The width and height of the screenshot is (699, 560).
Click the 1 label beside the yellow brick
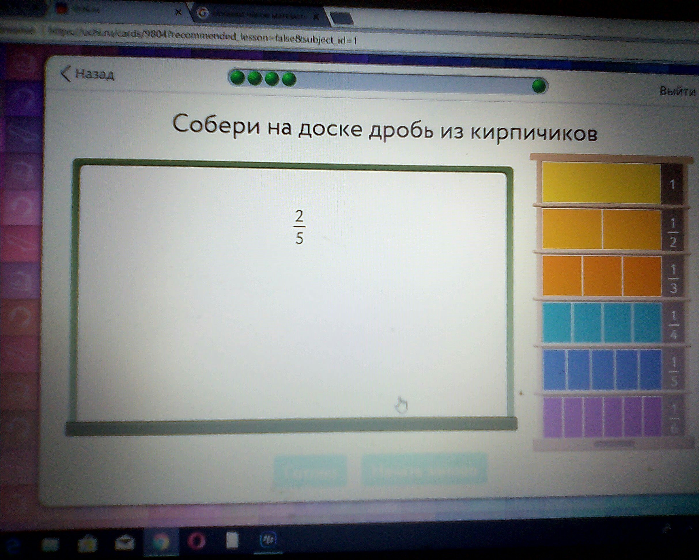click(x=672, y=184)
